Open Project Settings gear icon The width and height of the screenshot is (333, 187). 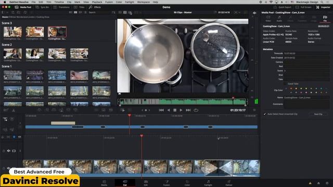(x=327, y=183)
